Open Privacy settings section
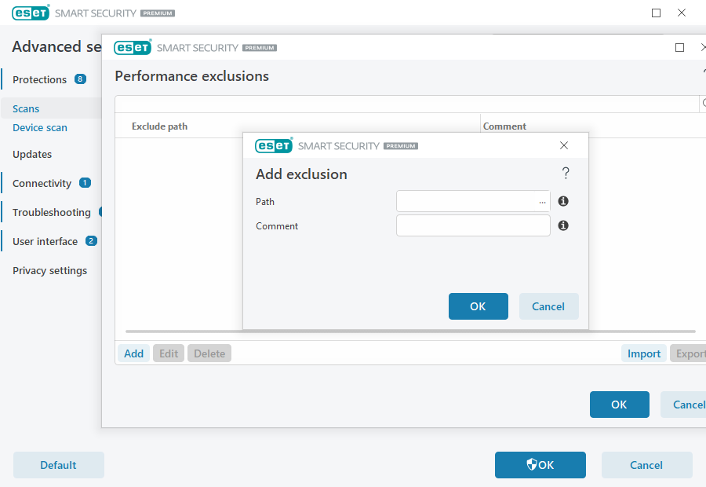The height and width of the screenshot is (487, 706). 50,270
